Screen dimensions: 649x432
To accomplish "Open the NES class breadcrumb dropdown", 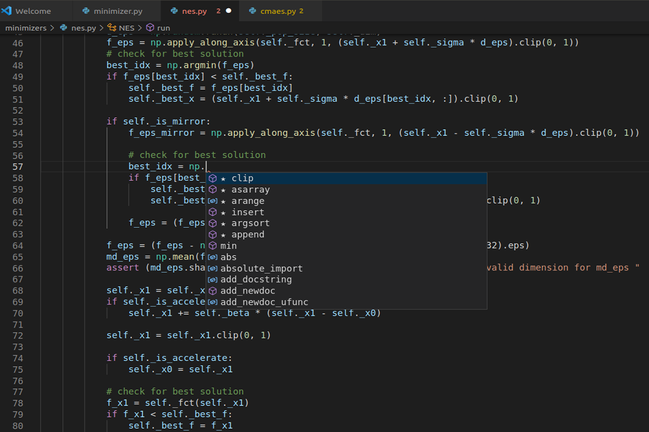I will tap(127, 28).
